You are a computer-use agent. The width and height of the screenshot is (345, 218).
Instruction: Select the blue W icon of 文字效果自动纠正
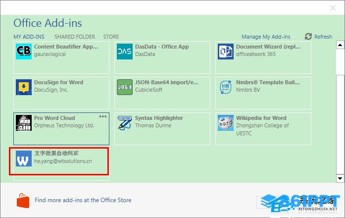[x=24, y=159]
